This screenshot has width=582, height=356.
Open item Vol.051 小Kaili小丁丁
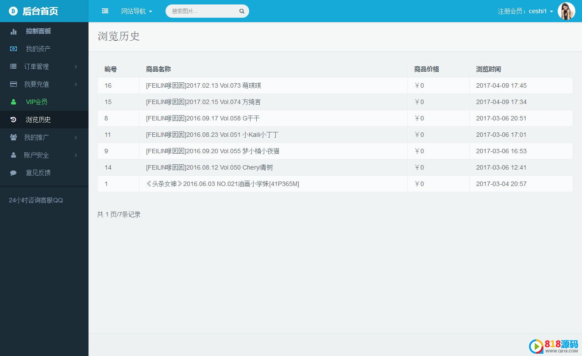212,135
